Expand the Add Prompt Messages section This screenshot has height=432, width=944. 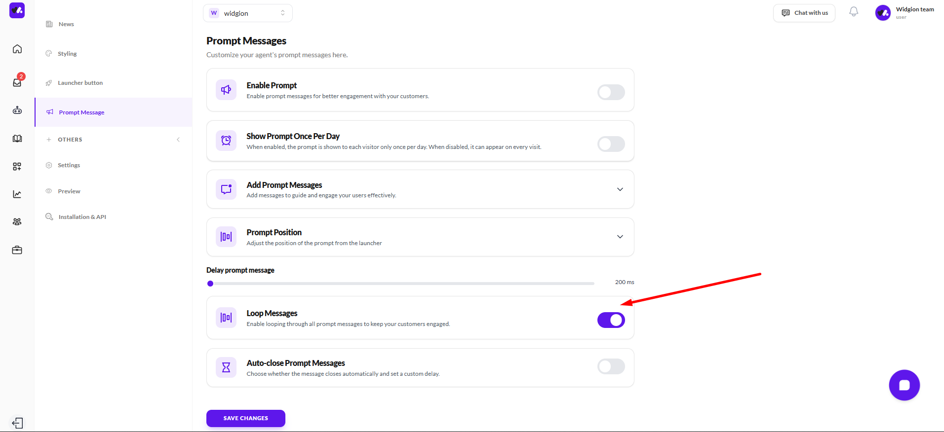click(620, 189)
